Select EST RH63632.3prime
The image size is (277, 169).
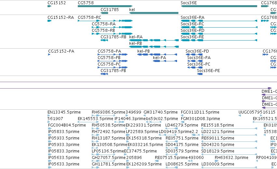231,158
